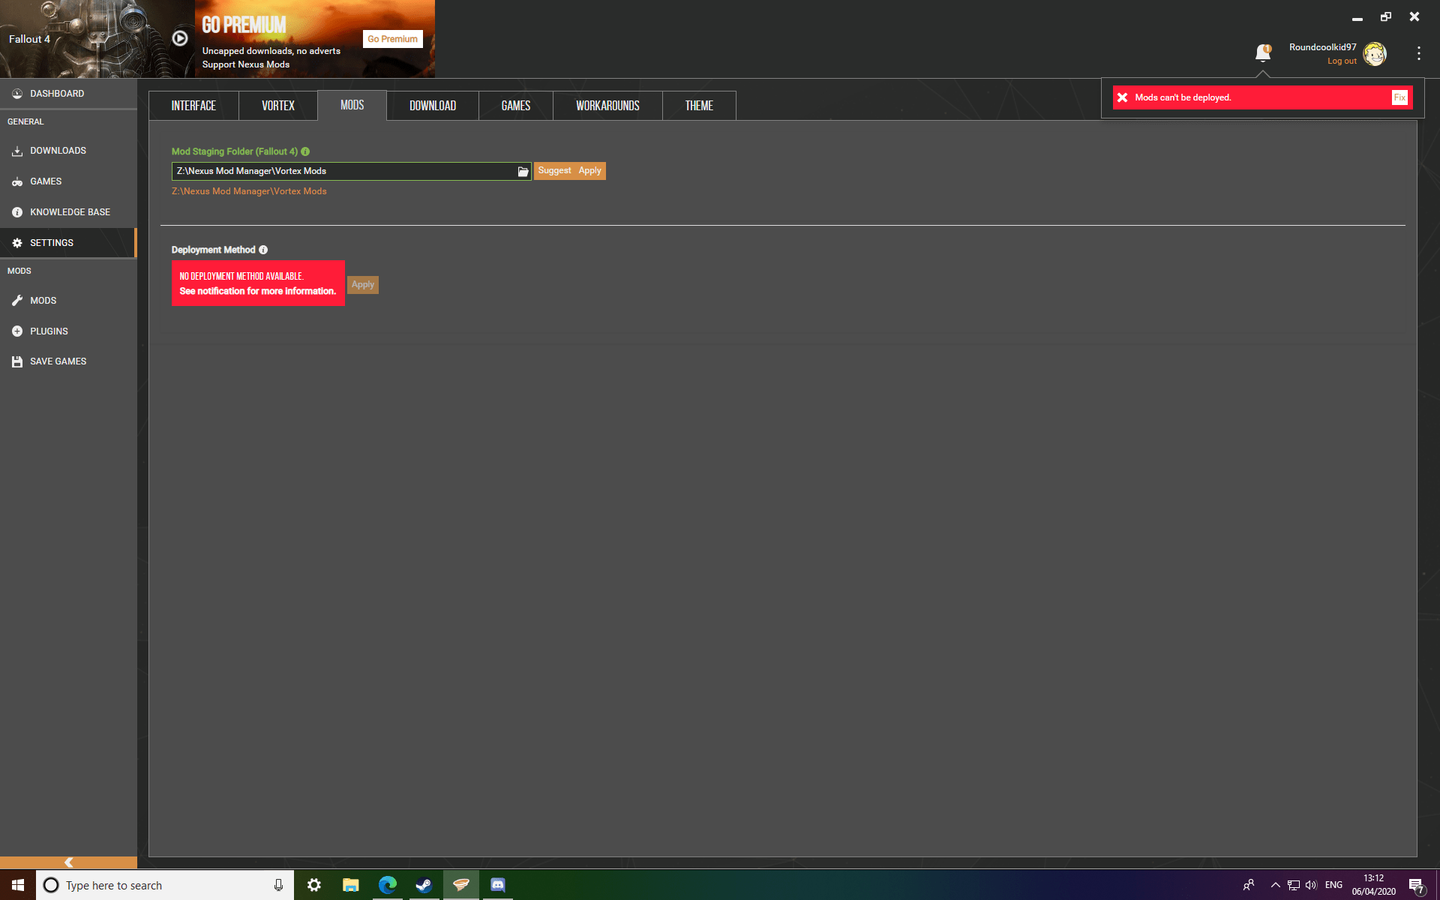Open the Games sidebar section
Screen dimensions: 1440x900
pos(46,181)
